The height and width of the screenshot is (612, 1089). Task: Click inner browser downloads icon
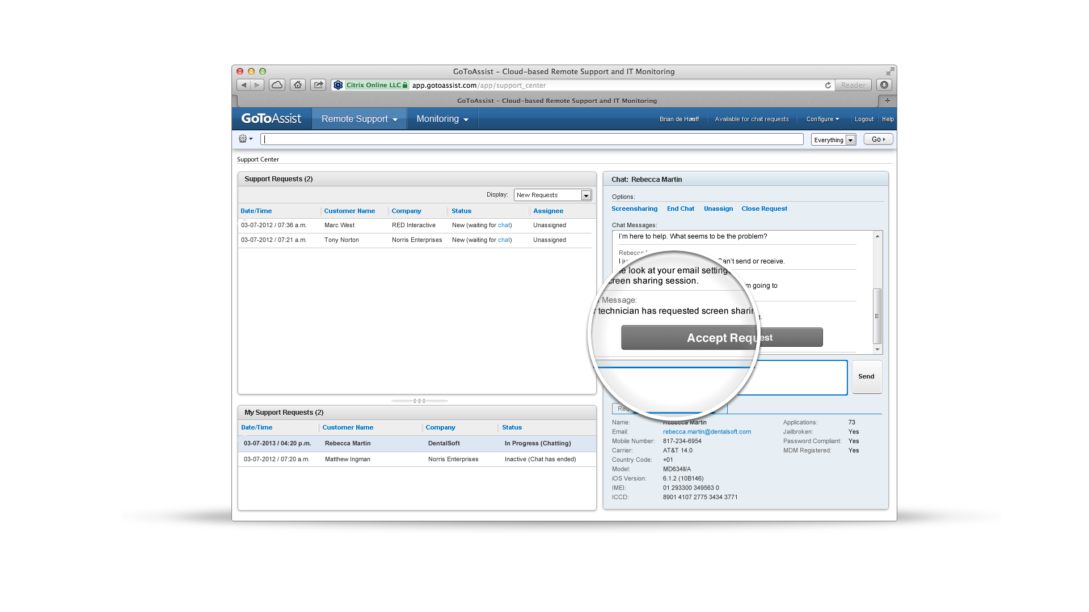pyautogui.click(x=884, y=85)
